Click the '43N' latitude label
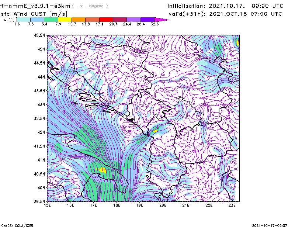This screenshot has height=228, width=295. click(x=41, y=104)
